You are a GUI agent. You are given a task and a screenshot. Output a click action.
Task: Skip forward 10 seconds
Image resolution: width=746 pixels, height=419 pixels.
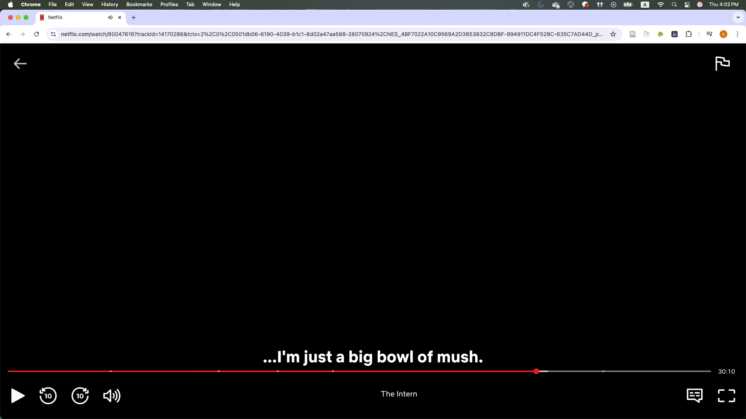pyautogui.click(x=80, y=396)
